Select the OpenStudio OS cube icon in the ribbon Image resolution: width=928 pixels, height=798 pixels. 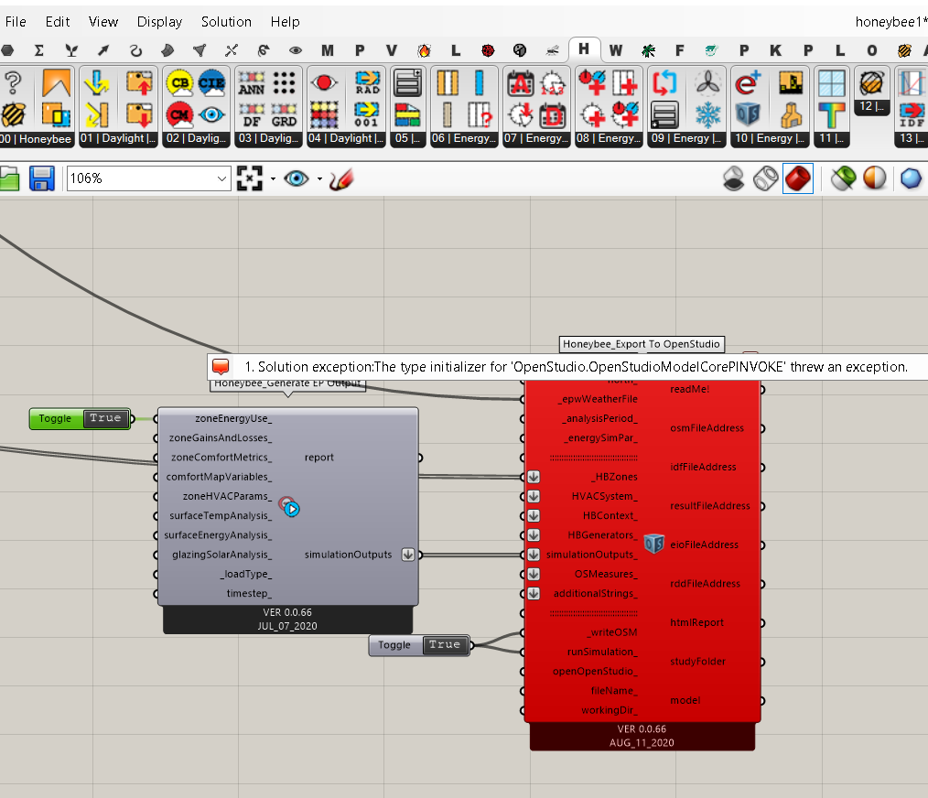[747, 114]
